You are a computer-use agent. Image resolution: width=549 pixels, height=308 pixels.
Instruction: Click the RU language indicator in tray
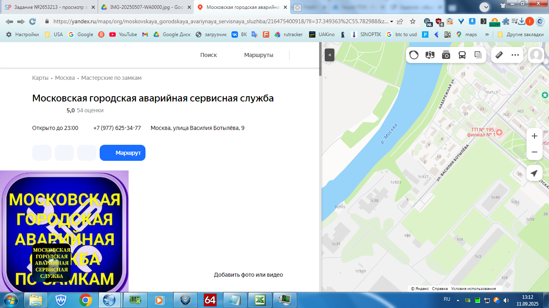click(x=447, y=299)
